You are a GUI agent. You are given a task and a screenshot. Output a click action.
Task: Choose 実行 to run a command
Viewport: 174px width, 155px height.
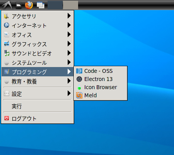tap(38, 106)
